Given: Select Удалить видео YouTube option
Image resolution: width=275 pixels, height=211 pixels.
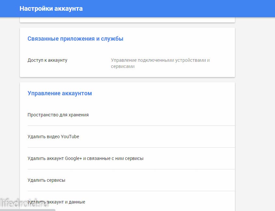Looking at the screenshot, I should click(x=131, y=137).
